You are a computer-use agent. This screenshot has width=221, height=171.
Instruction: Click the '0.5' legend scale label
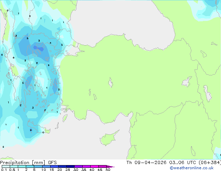point(12,170)
